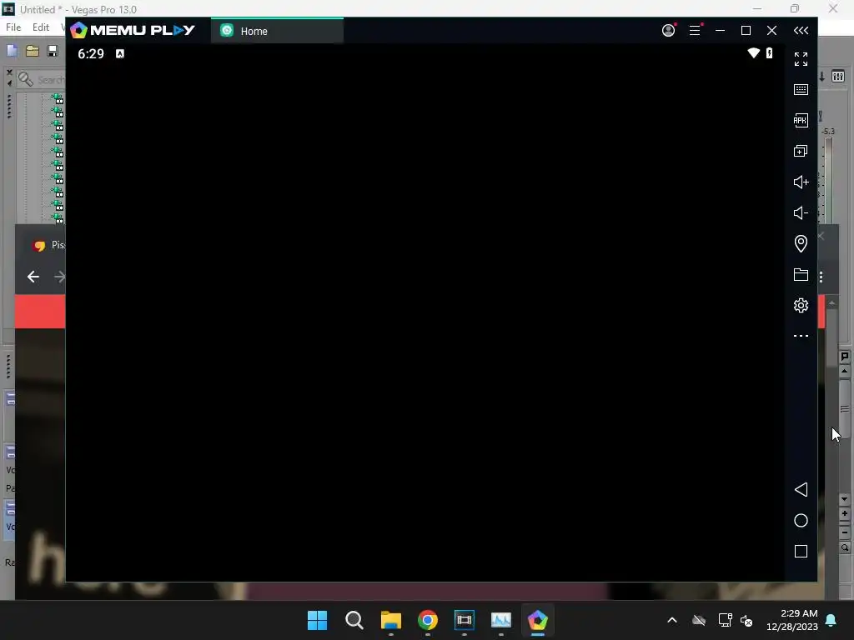Open the GPS location pin tool
854x640 pixels.
pos(801,243)
